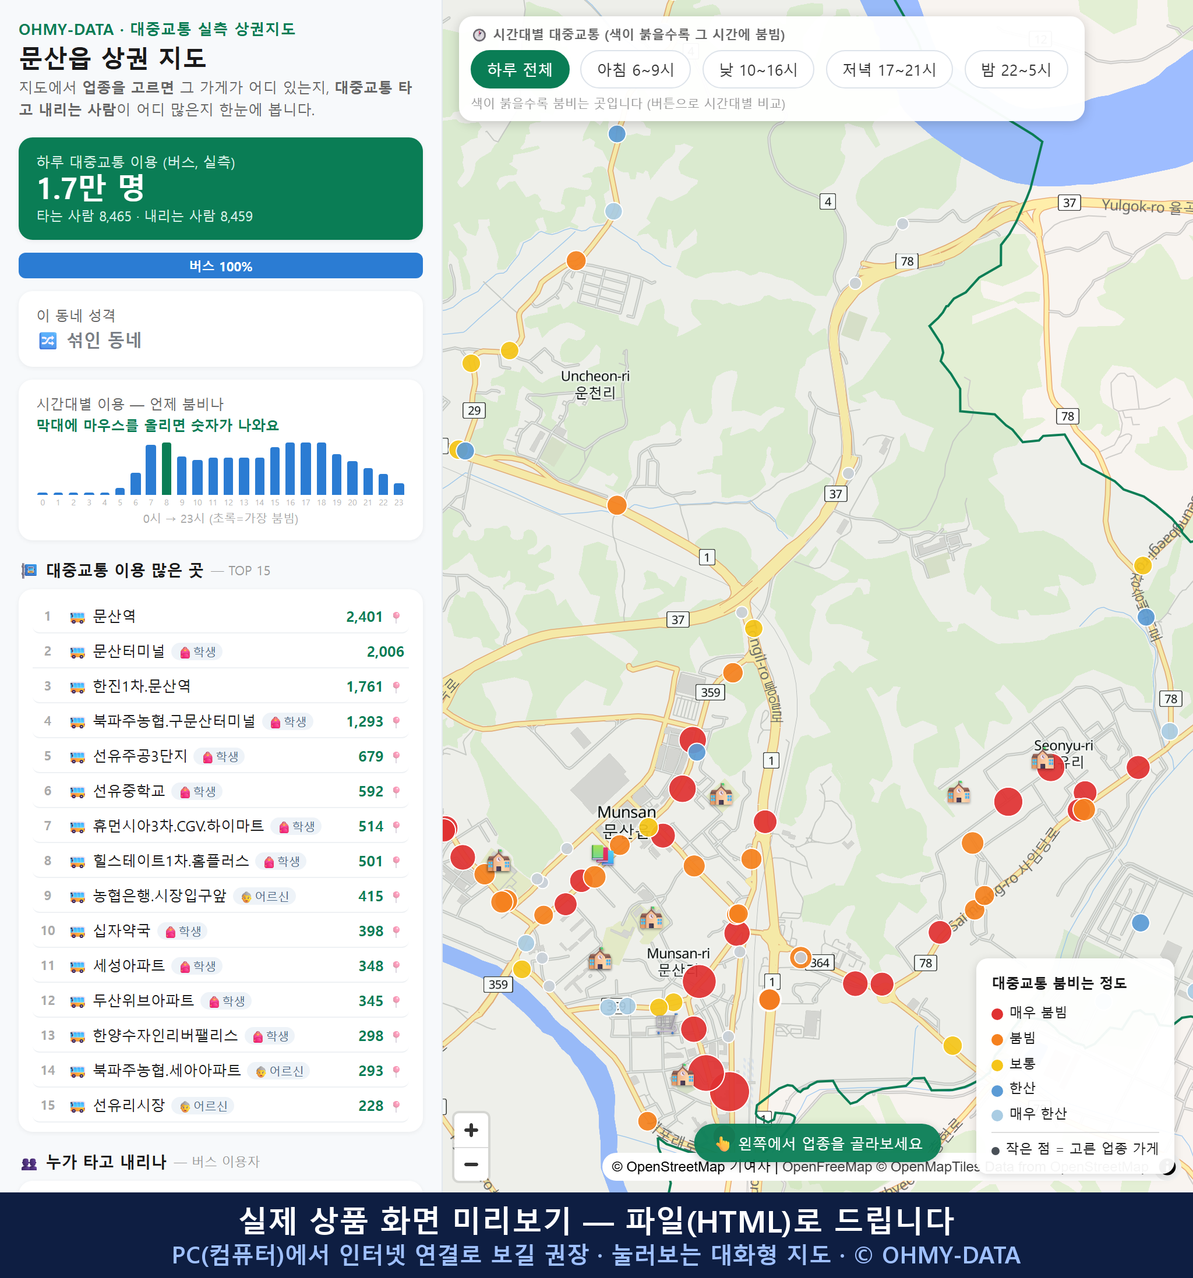Select the 낮 10~16시 time filter
The width and height of the screenshot is (1193, 1278).
(x=758, y=69)
